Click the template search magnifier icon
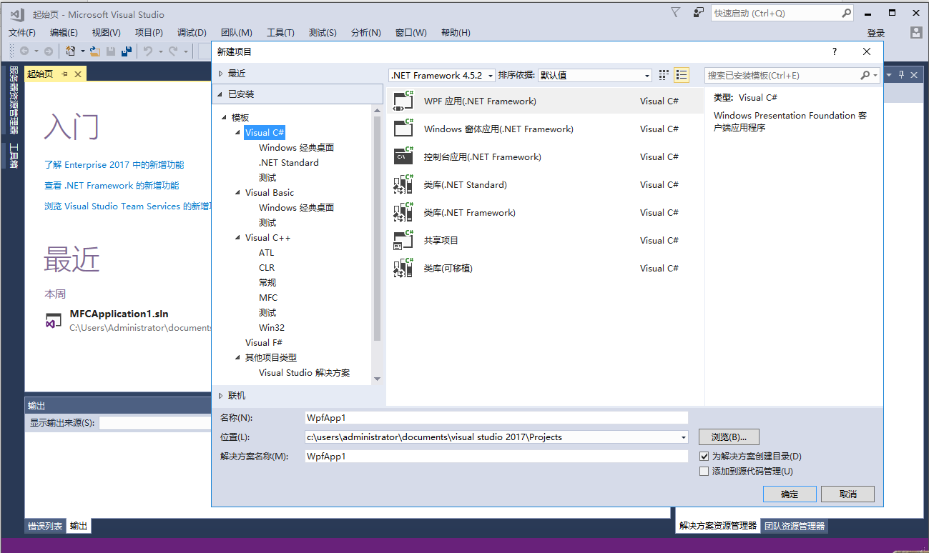The width and height of the screenshot is (929, 553). tap(865, 75)
